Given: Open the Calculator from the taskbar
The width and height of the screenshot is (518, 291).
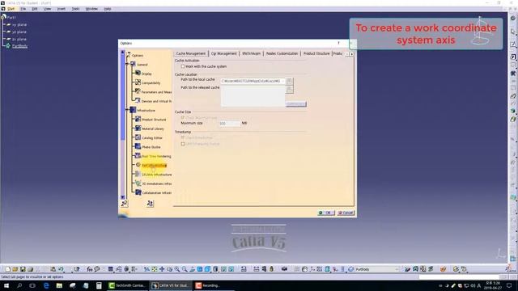Looking at the screenshot, I should (x=99, y=285).
